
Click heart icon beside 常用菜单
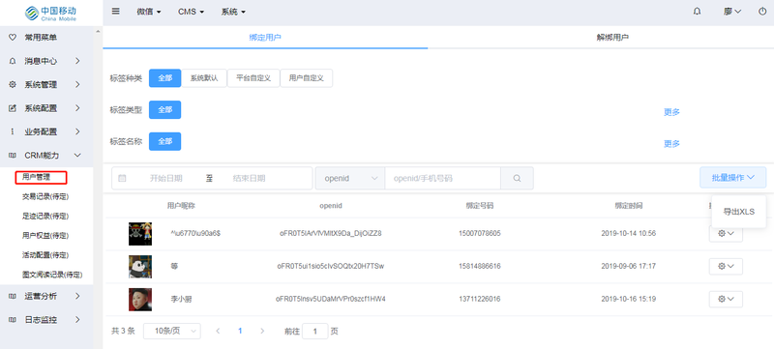[13, 38]
